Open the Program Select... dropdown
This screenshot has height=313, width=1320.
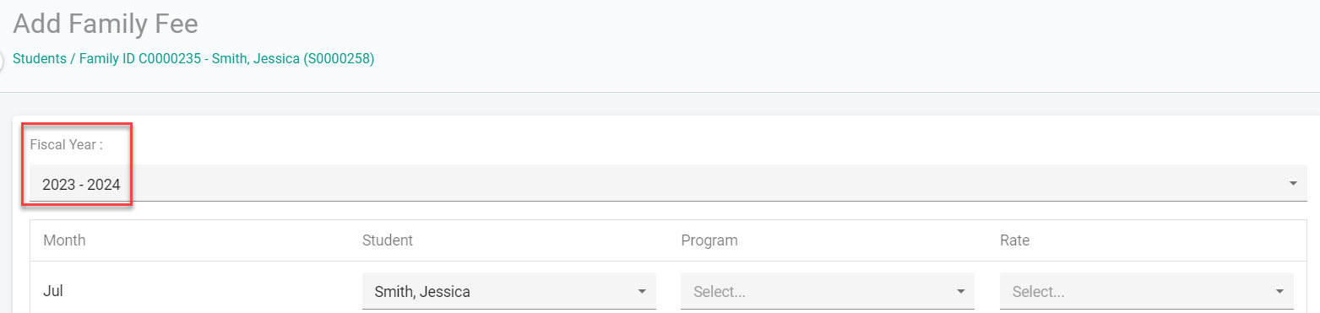(x=828, y=291)
